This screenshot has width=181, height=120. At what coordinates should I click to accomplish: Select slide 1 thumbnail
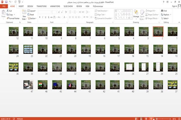pyautogui.click(x=173, y=32)
